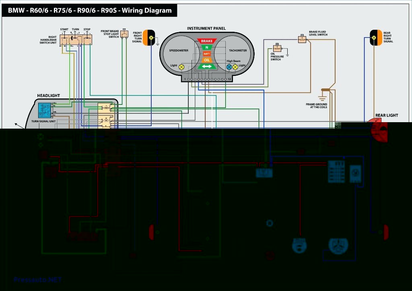Click the green turn signal arrow indicator
The image size is (412, 291).
pos(207,66)
